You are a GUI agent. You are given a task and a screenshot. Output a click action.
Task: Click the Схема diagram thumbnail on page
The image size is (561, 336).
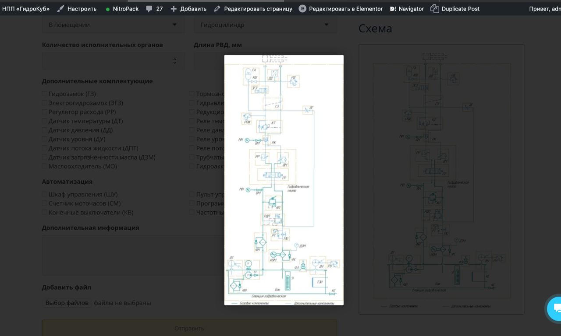(x=441, y=179)
